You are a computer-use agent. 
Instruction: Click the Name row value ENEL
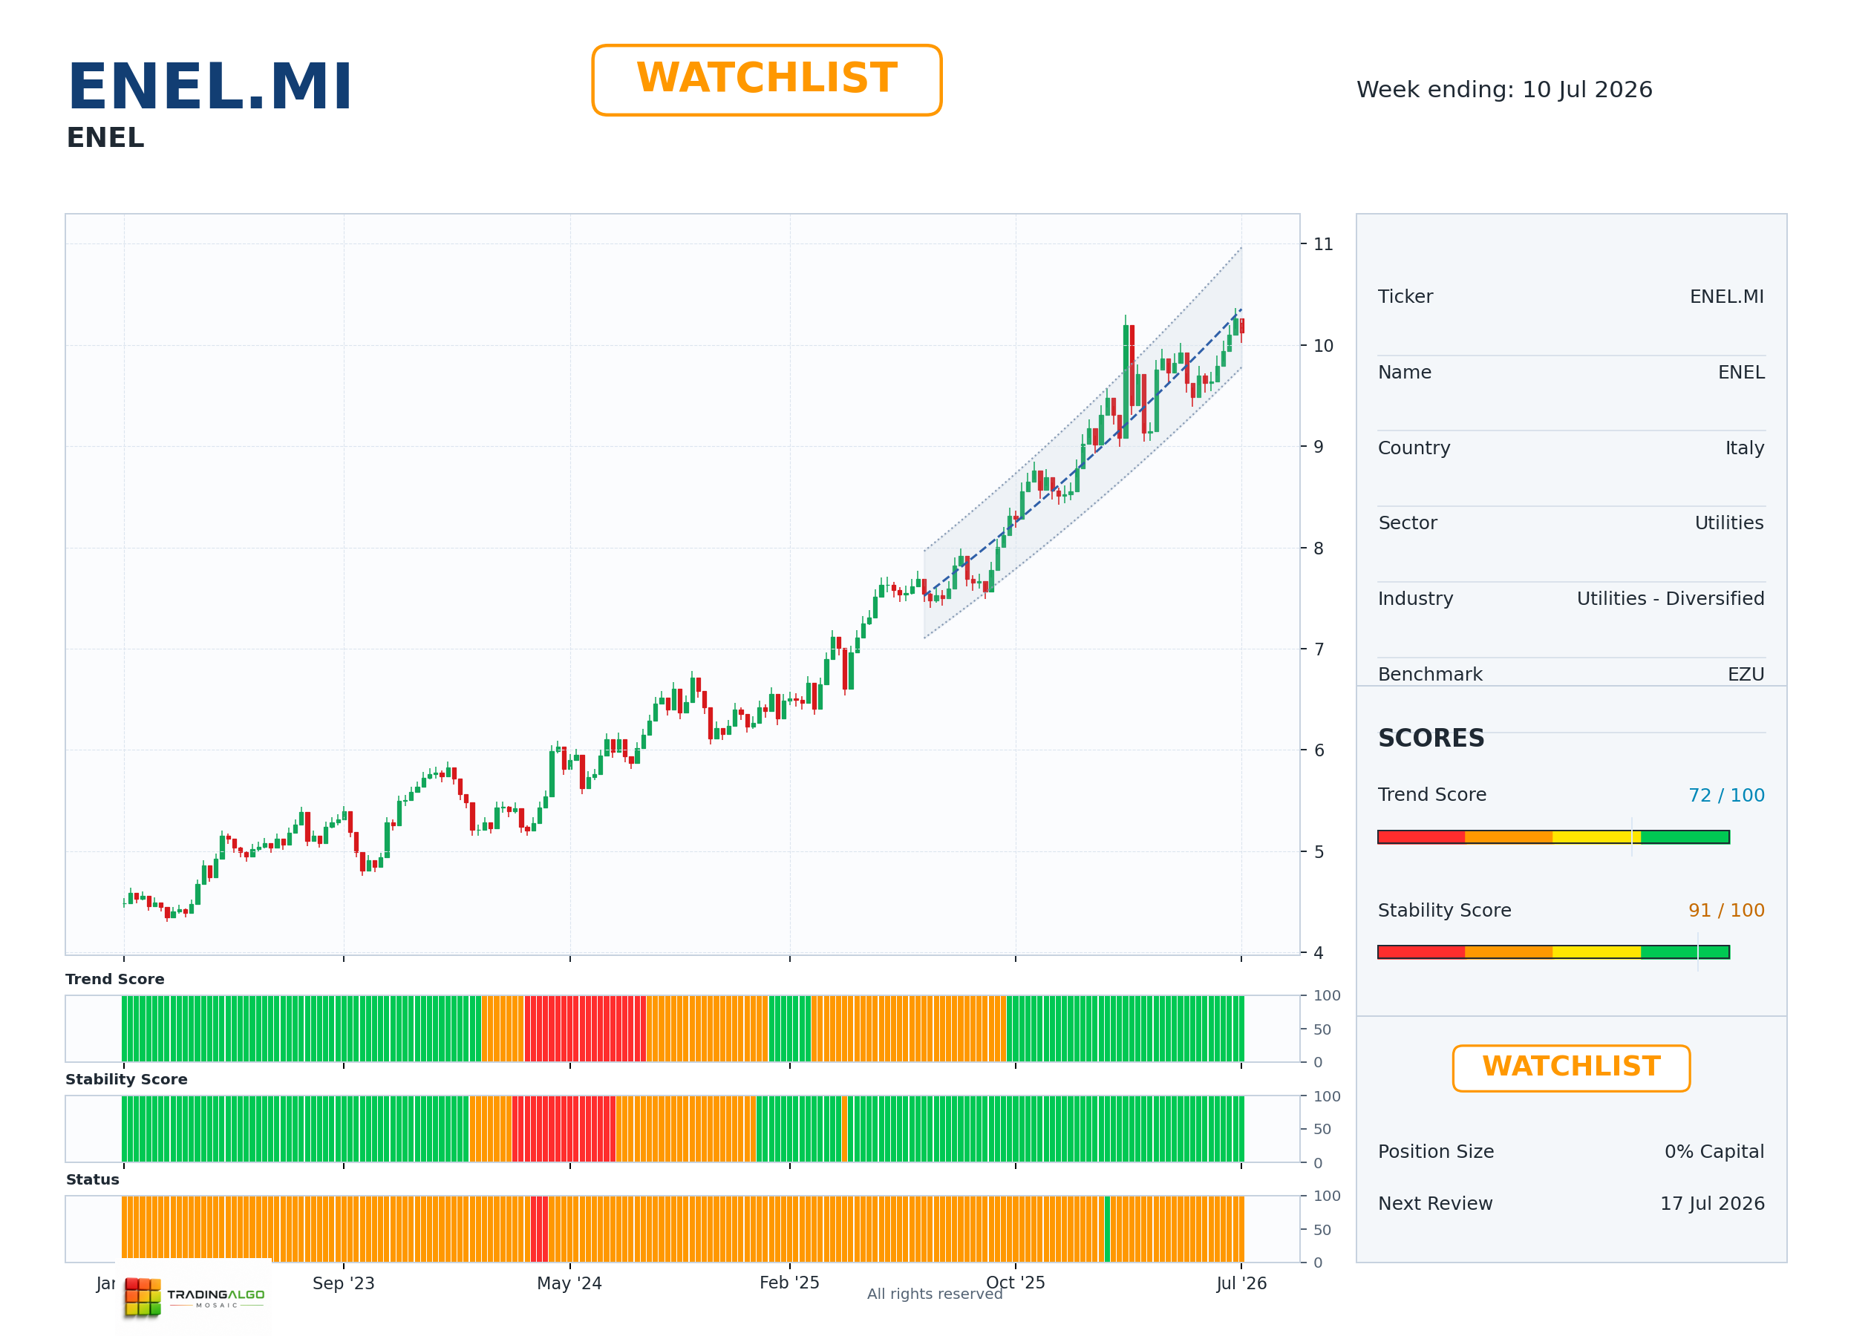tap(1741, 372)
